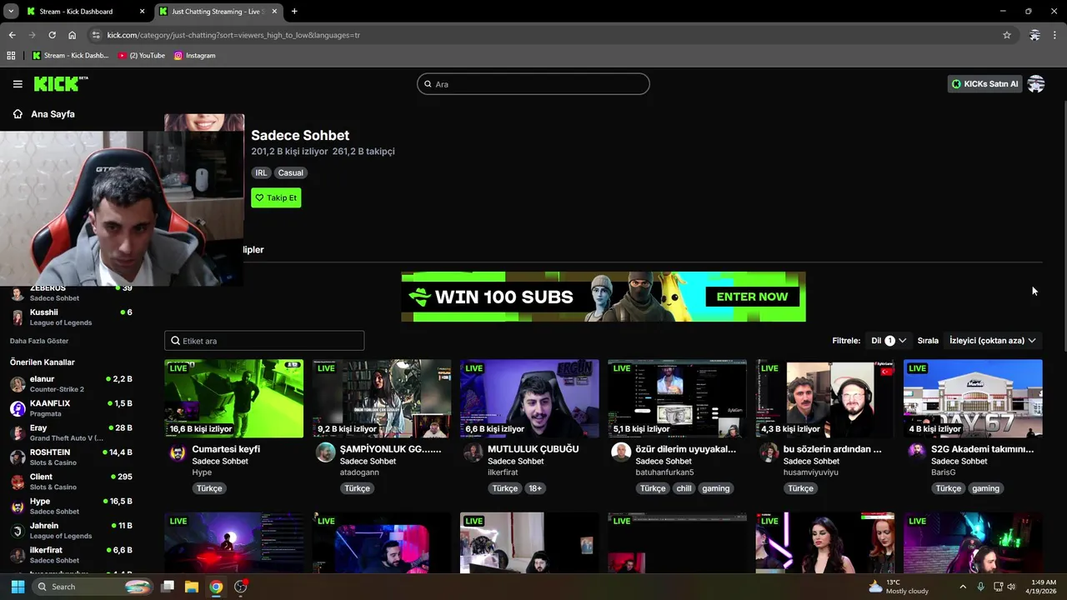Click the Ara search field
The height and width of the screenshot is (600, 1067).
pyautogui.click(x=533, y=84)
